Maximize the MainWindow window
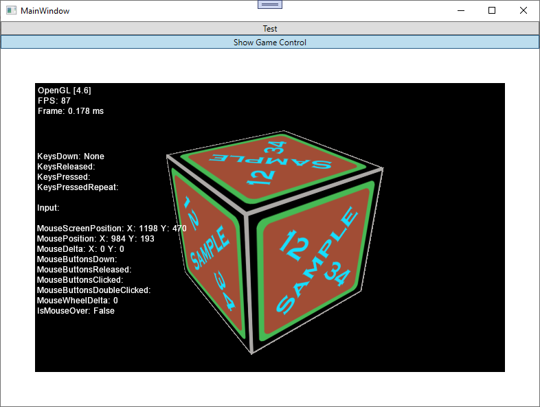Screen dimensions: 540x407 (x=492, y=11)
